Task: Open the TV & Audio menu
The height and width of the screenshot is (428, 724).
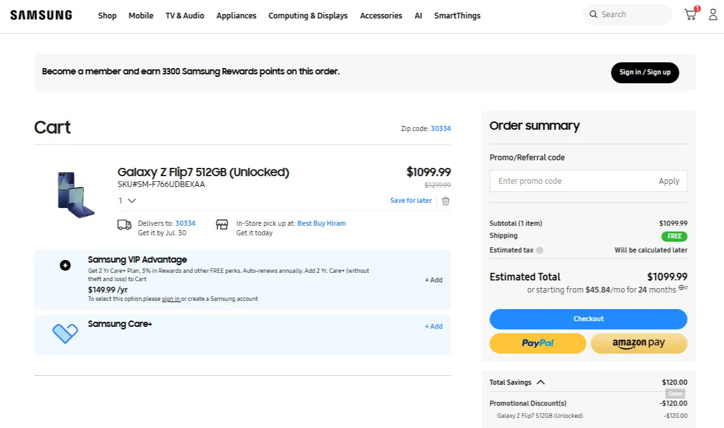Action: coord(184,16)
